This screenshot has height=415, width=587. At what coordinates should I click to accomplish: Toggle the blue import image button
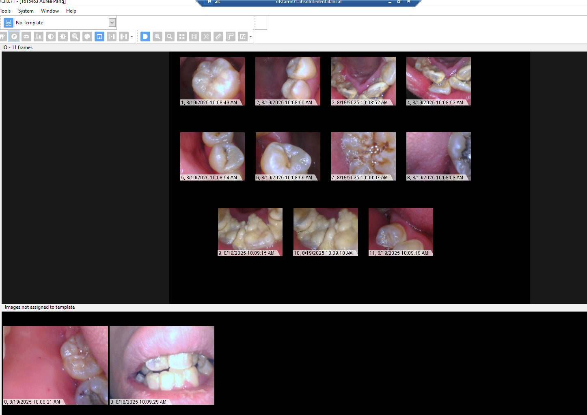coord(99,37)
